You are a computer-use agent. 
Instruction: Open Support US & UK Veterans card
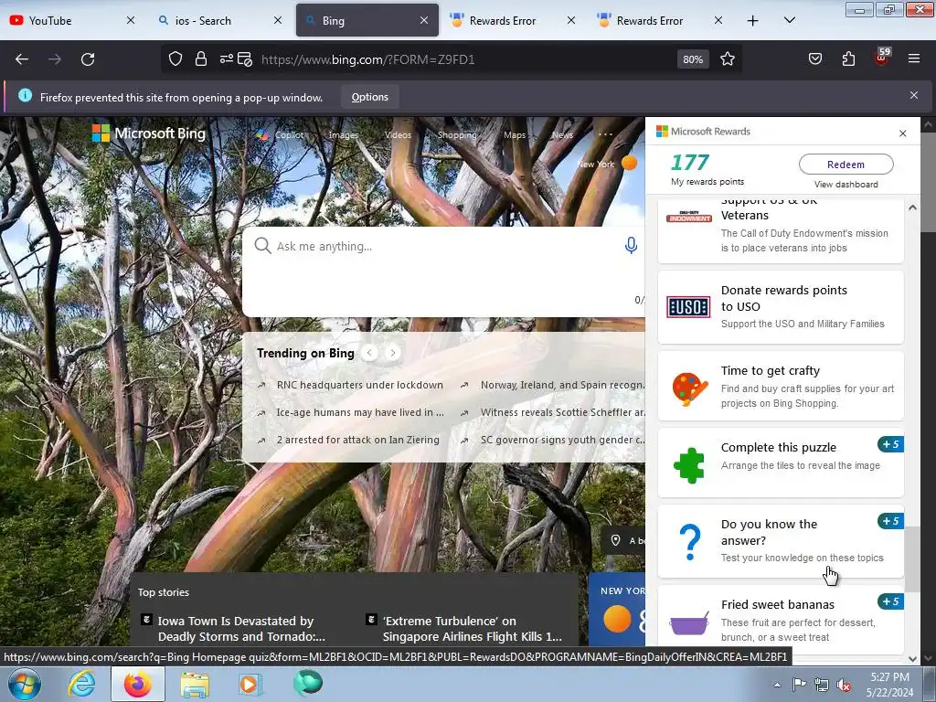[x=781, y=229]
